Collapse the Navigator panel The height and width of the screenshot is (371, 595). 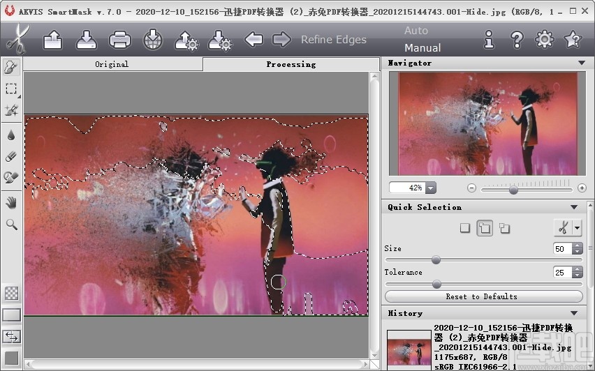(x=582, y=63)
